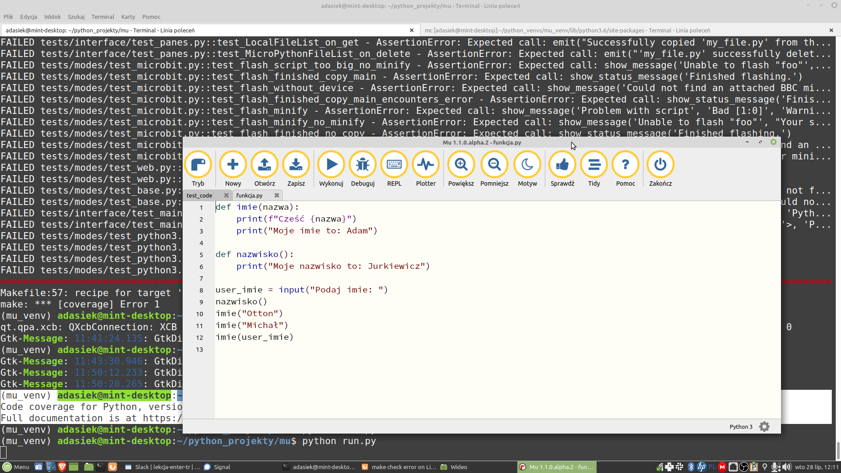This screenshot has width=841, height=473.
Task: Run the script with Wykonuj
Action: pos(331,169)
